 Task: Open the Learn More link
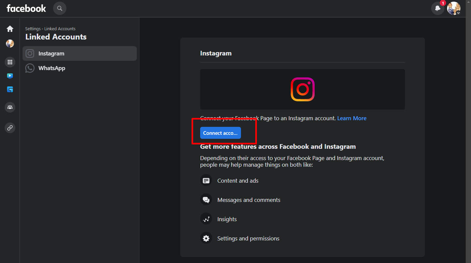click(352, 118)
